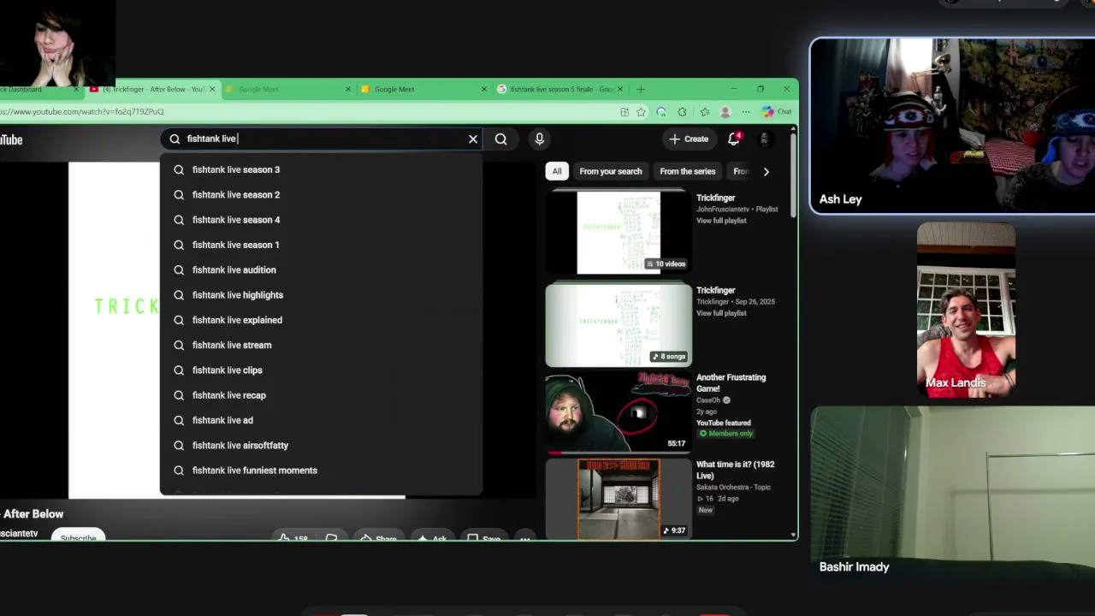The image size is (1095, 616).
Task: Click View full playlist under JohnFrusciantetv
Action: (x=721, y=221)
